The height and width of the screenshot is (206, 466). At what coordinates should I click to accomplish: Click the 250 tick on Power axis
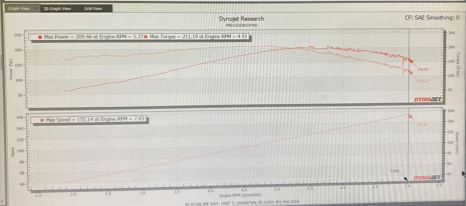(17, 35)
